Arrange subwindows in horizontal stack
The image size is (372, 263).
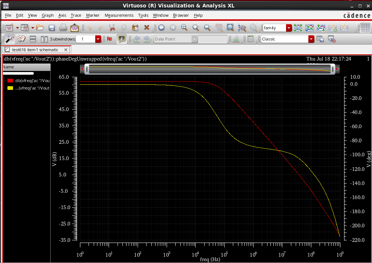[x=33, y=39]
